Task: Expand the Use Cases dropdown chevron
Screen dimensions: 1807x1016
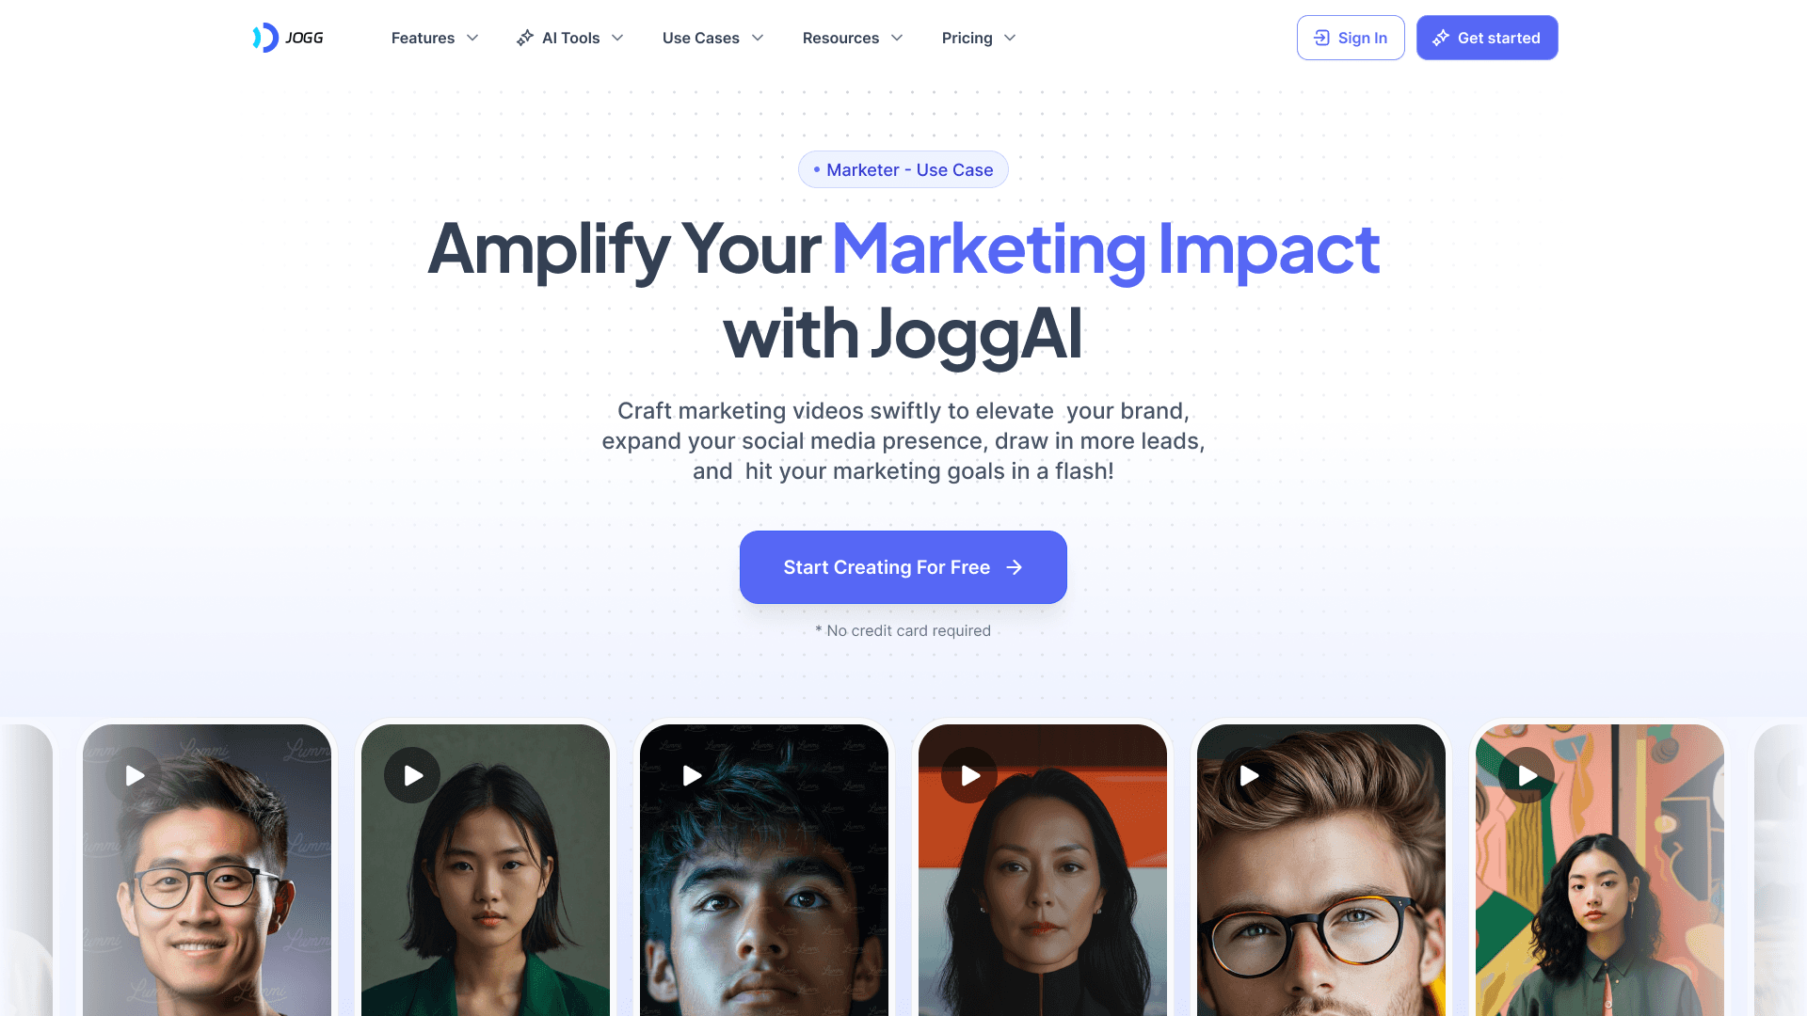Action: pos(758,38)
